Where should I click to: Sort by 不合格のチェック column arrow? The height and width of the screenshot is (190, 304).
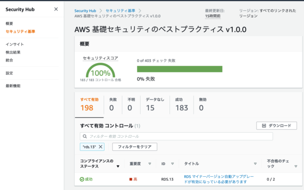(x=295, y=166)
